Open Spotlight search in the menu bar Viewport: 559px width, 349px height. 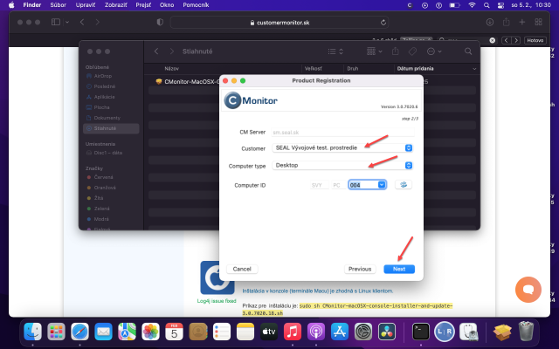487,5
